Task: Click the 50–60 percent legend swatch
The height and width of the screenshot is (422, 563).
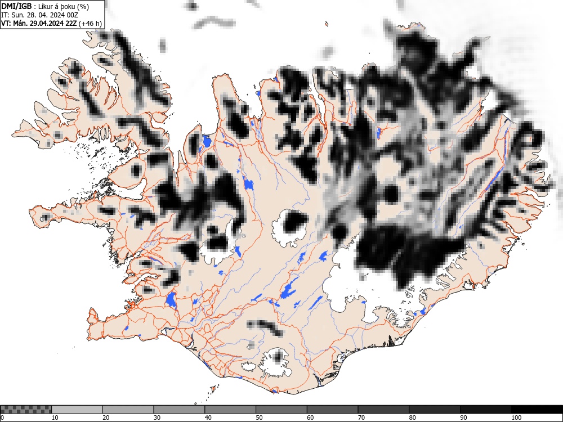Action: pyautogui.click(x=281, y=410)
